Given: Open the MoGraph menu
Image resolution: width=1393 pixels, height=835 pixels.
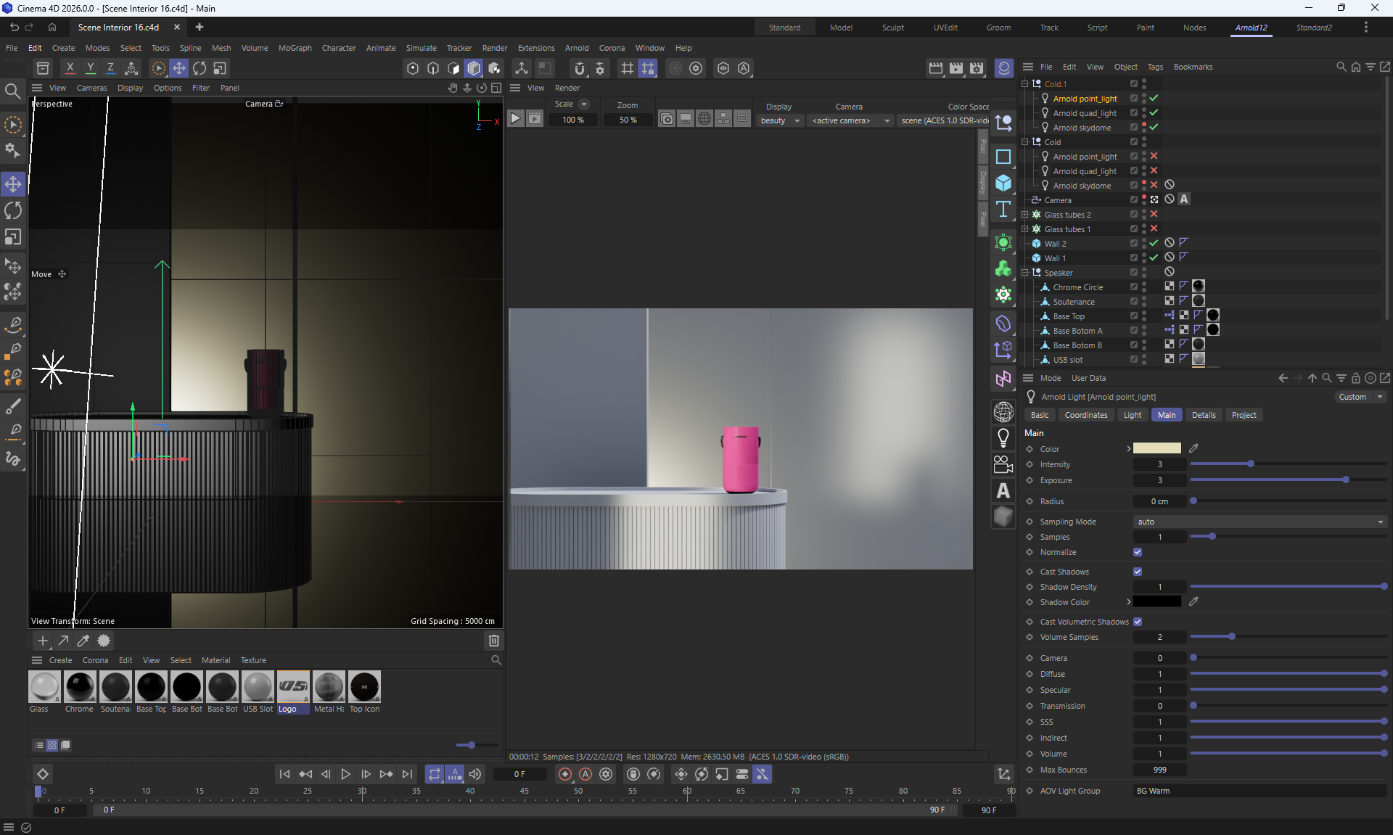Looking at the screenshot, I should click(x=295, y=48).
